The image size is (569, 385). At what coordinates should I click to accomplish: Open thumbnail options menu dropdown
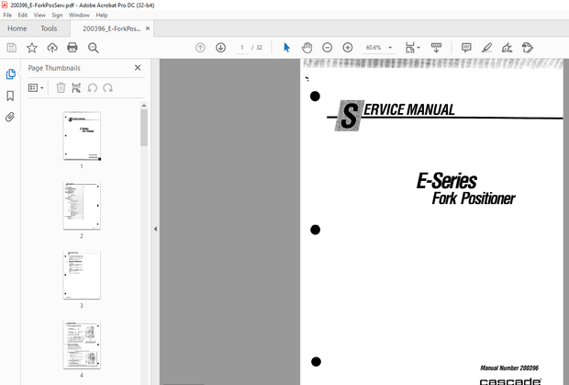click(36, 88)
